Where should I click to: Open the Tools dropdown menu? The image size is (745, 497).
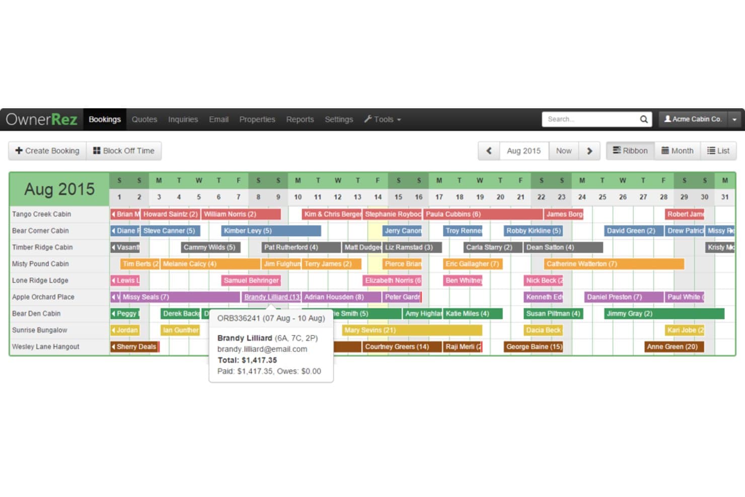(383, 119)
